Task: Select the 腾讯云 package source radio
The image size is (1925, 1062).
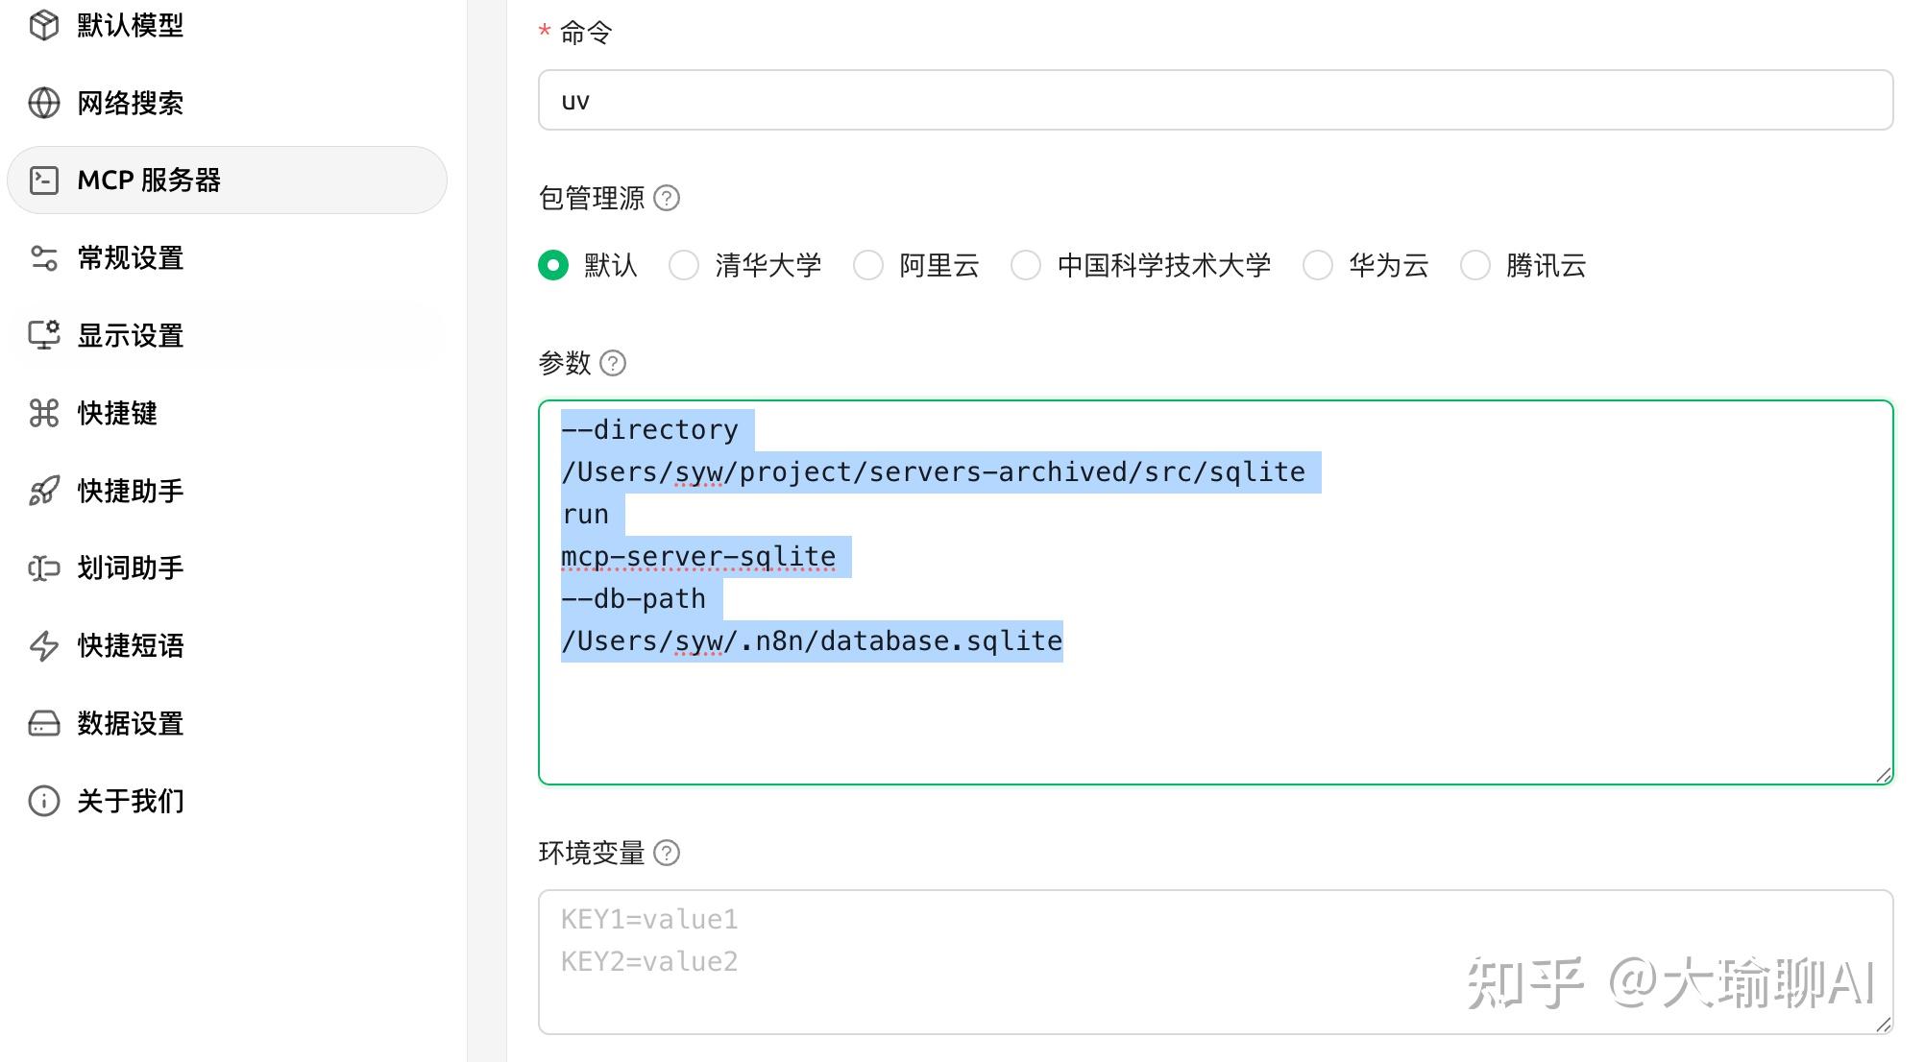Action: coord(1475,265)
